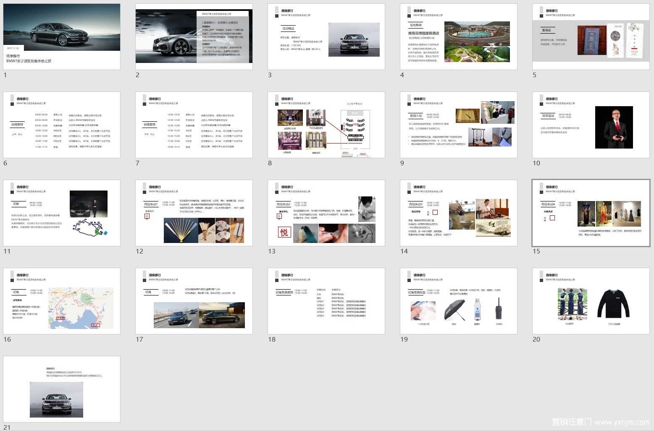
Task: Click the slide number label 18
Action: click(272, 340)
